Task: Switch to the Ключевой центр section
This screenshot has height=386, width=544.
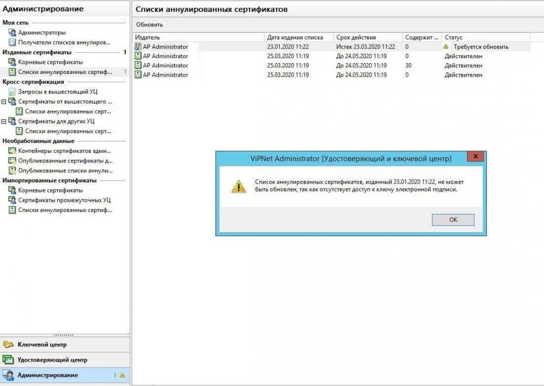Action: pyautogui.click(x=65, y=344)
